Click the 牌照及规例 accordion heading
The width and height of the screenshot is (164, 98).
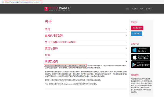(51, 61)
